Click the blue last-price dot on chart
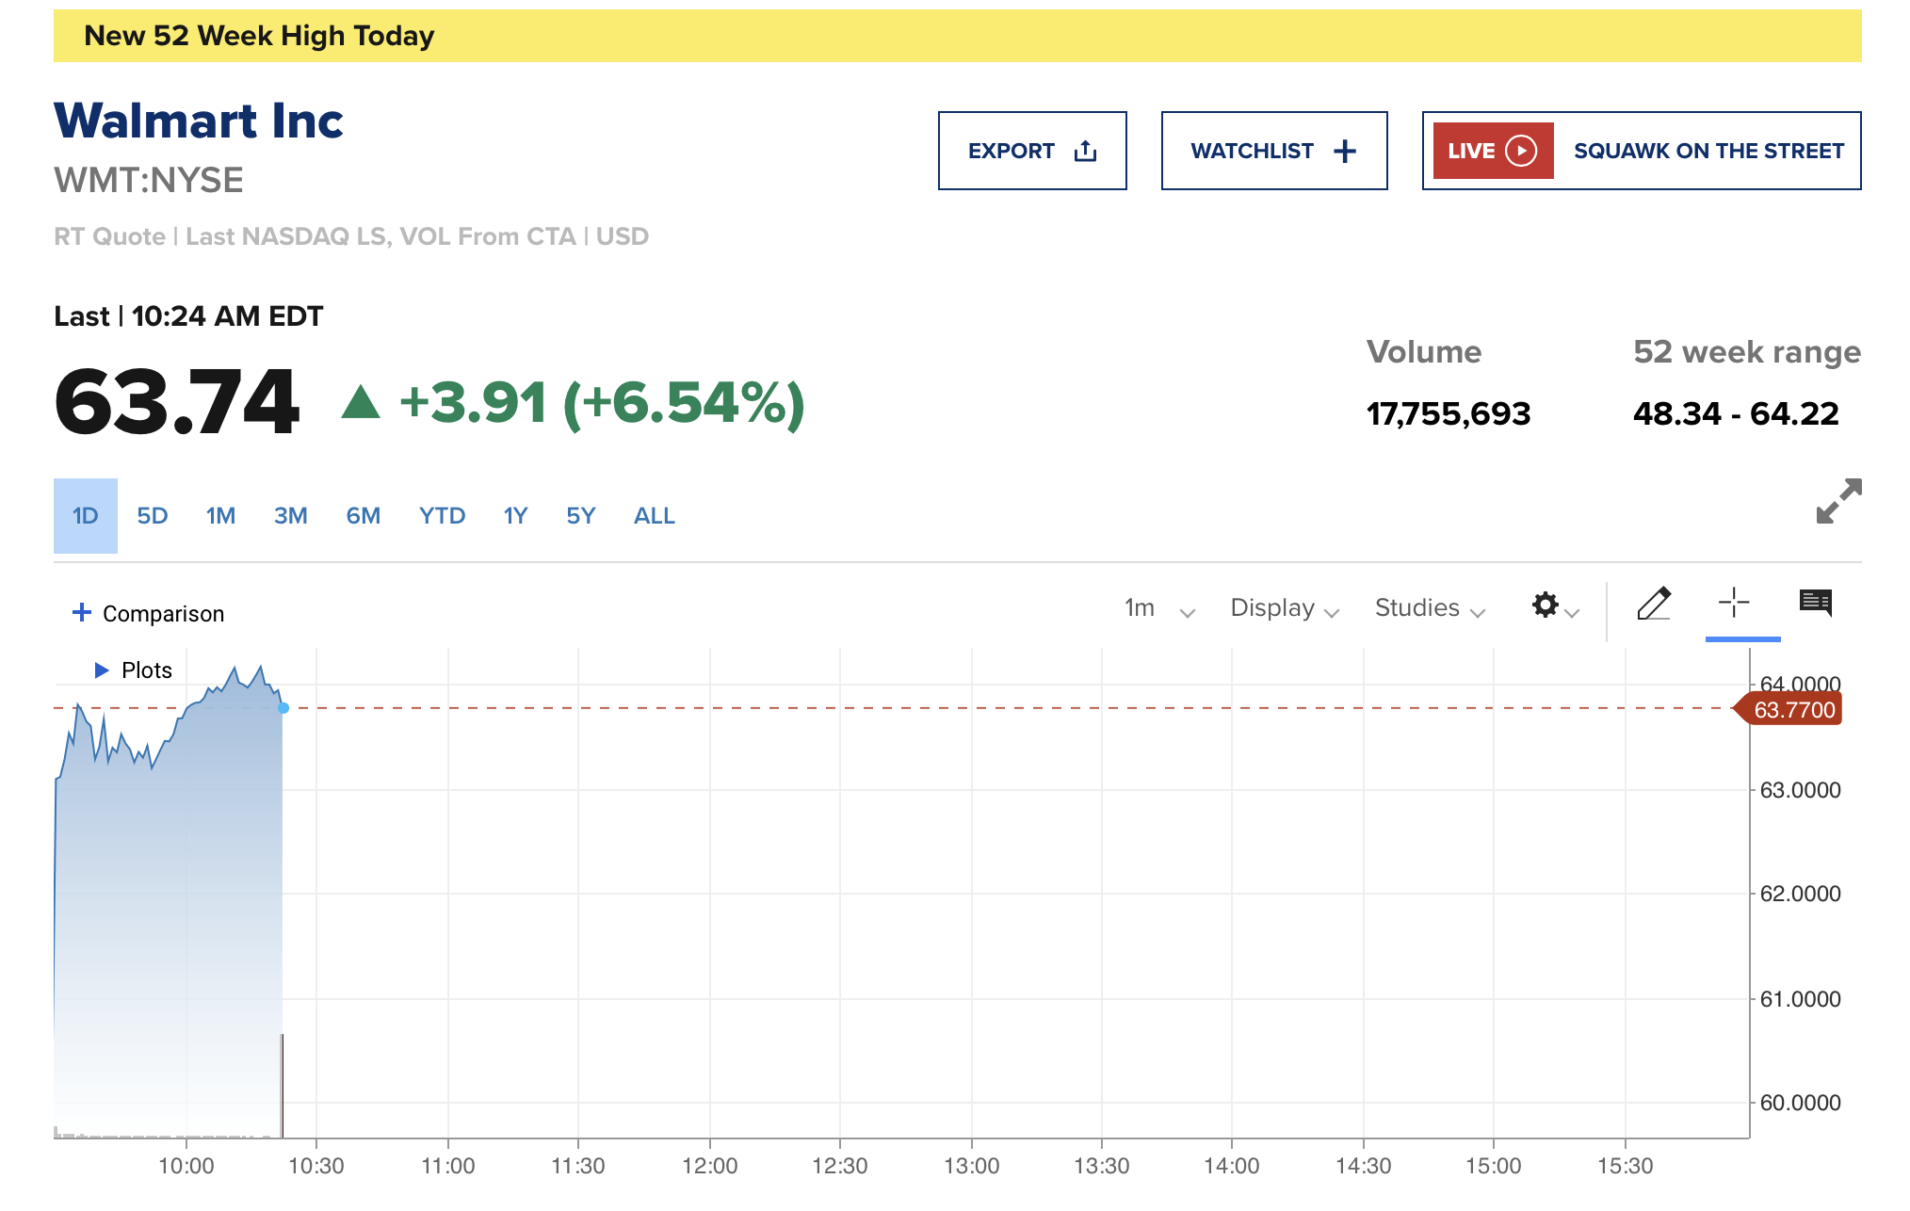This screenshot has width=1910, height=1211. coord(283,708)
